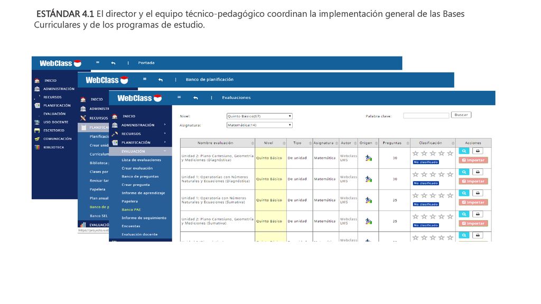The height and width of the screenshot is (304, 541).
Task: Preview Unidad 2 Plano Cartesiano (Diagnóstica) with magnifier
Action: pyautogui.click(x=464, y=151)
